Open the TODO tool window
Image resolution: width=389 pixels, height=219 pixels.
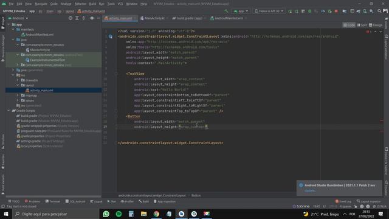pos(13,201)
